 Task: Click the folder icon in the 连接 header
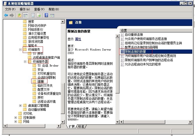click(x=71, y=22)
